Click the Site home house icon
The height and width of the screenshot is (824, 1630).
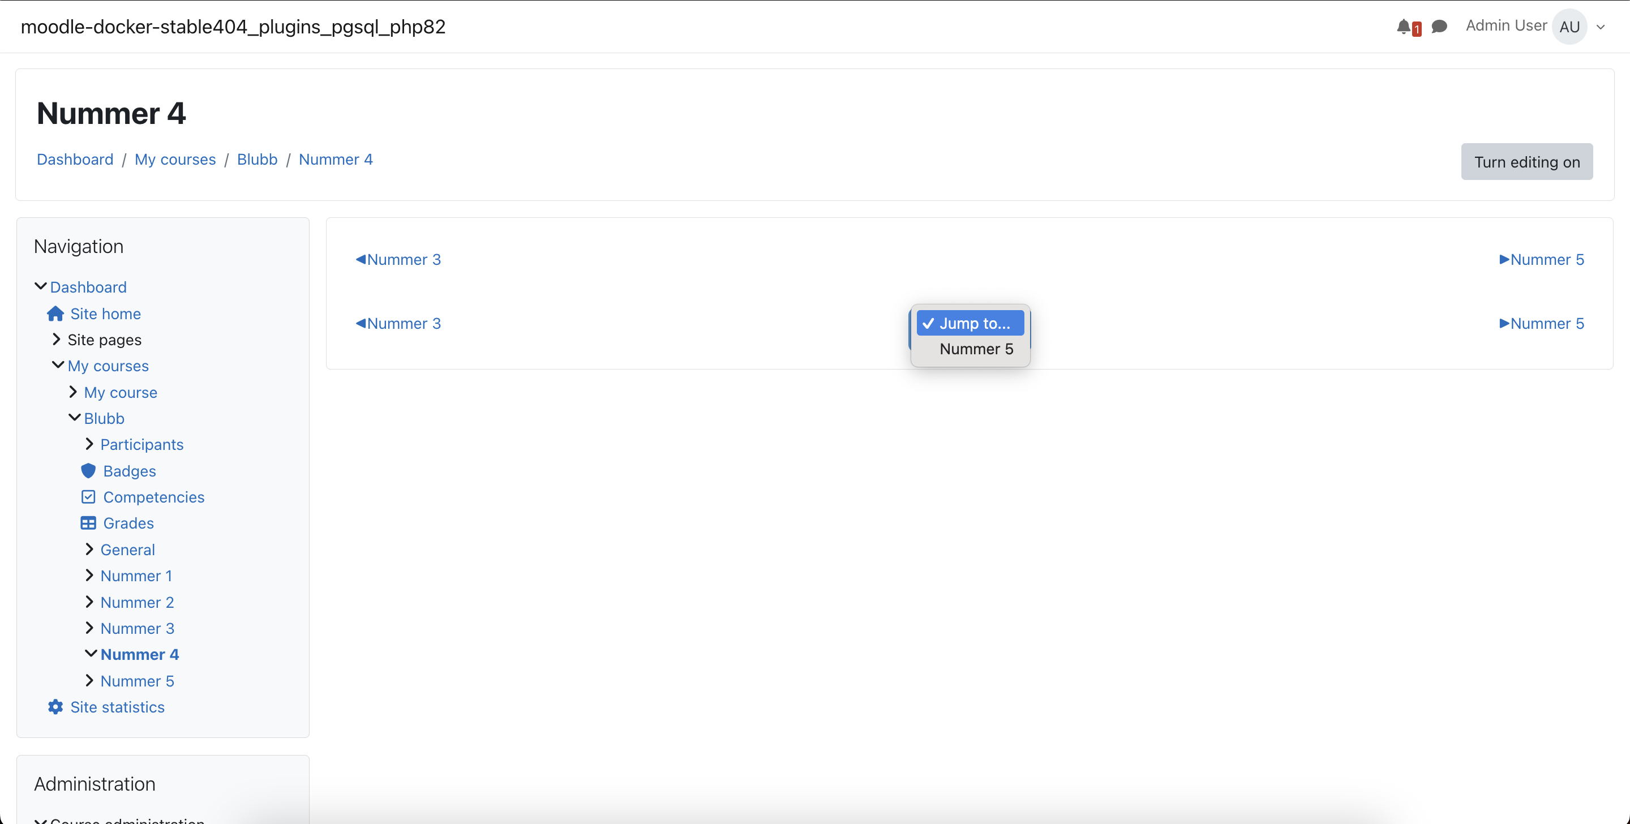55,314
